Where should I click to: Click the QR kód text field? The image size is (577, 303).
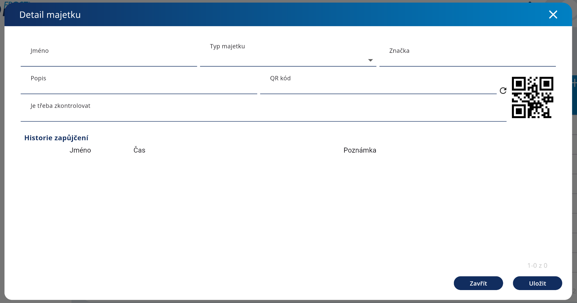pos(378,87)
